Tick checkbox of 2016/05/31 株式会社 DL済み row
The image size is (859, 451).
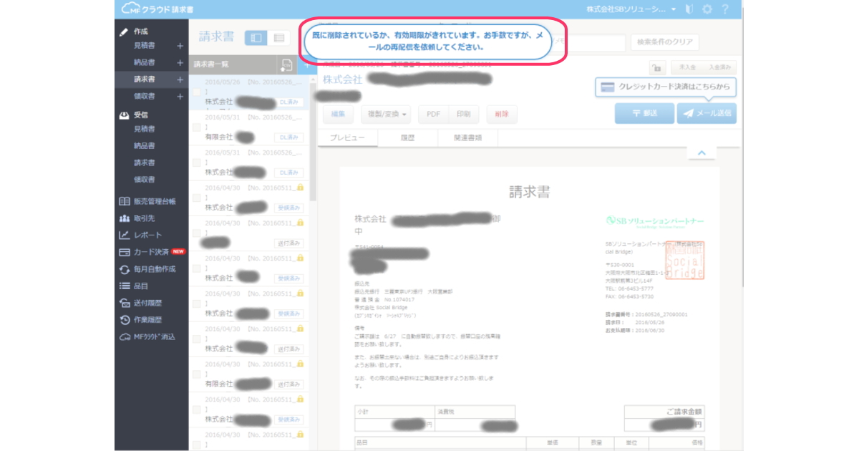tap(197, 163)
